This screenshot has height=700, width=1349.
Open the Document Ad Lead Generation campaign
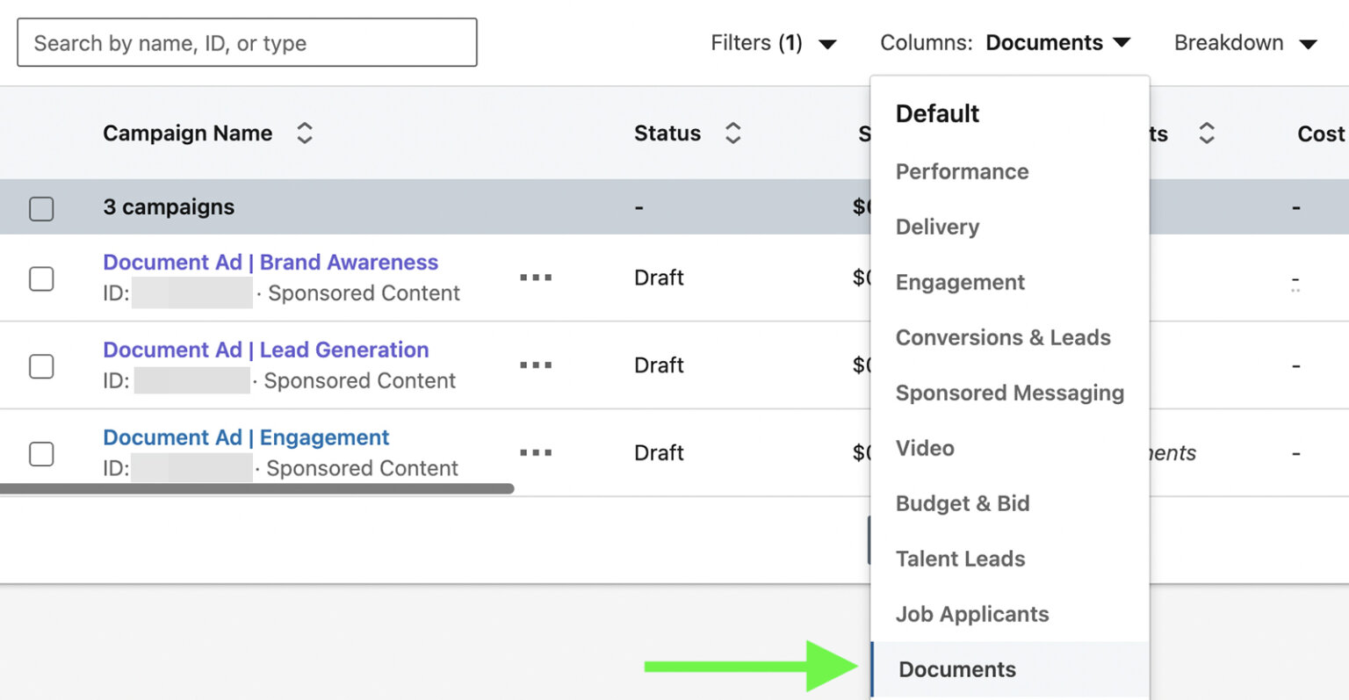coord(266,350)
